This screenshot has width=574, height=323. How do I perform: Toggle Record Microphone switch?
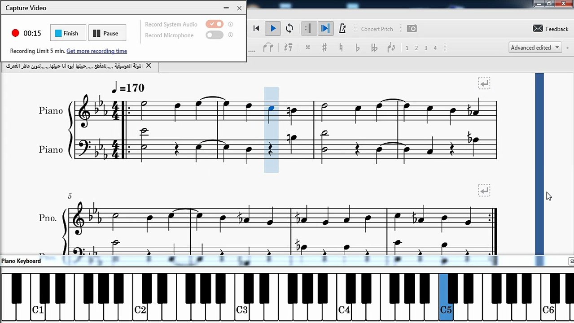pos(215,35)
